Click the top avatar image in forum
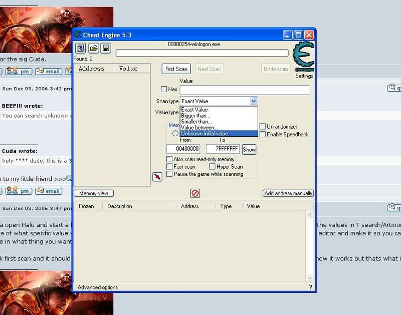Viewport: 401px width, 315px height. 57,30
